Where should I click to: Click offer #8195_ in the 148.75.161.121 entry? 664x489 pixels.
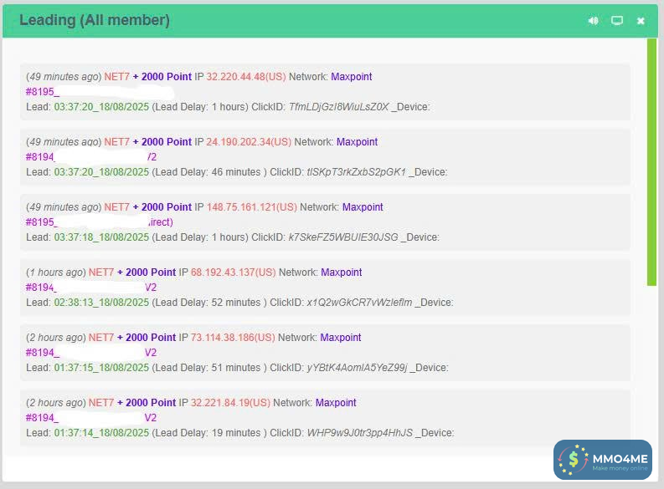(42, 222)
